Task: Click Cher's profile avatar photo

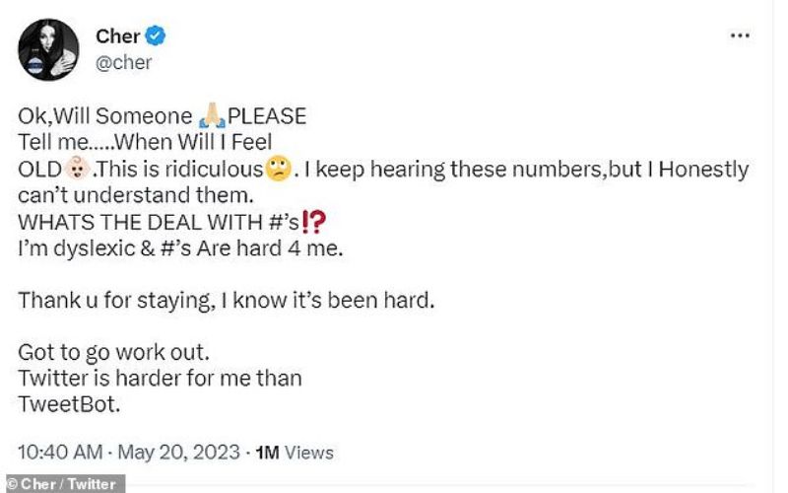Action: click(47, 49)
